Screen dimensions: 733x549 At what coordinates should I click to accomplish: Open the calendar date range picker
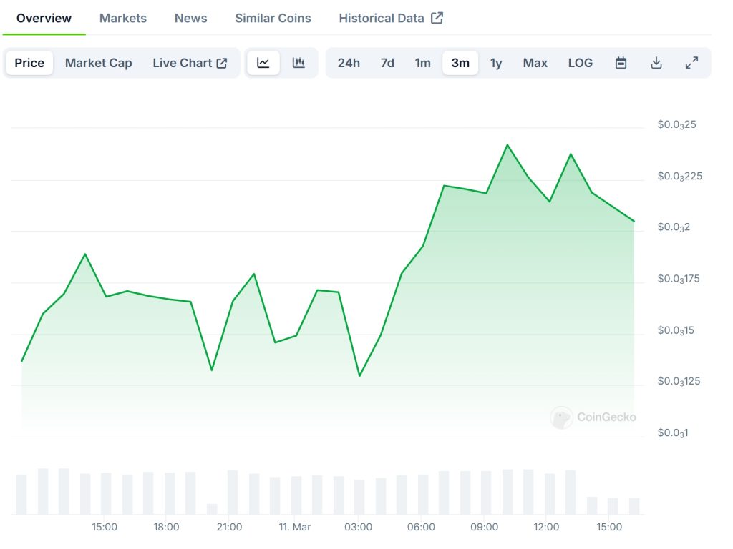621,63
